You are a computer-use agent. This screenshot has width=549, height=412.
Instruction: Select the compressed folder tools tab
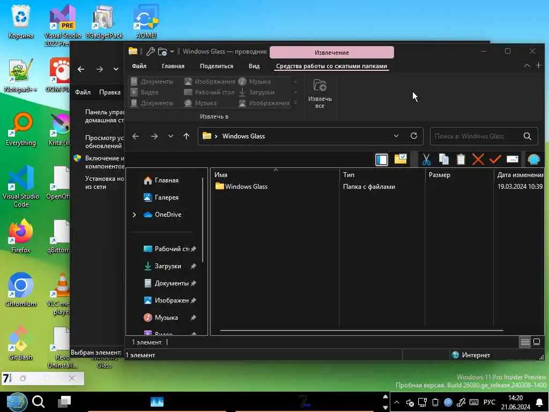click(x=331, y=66)
